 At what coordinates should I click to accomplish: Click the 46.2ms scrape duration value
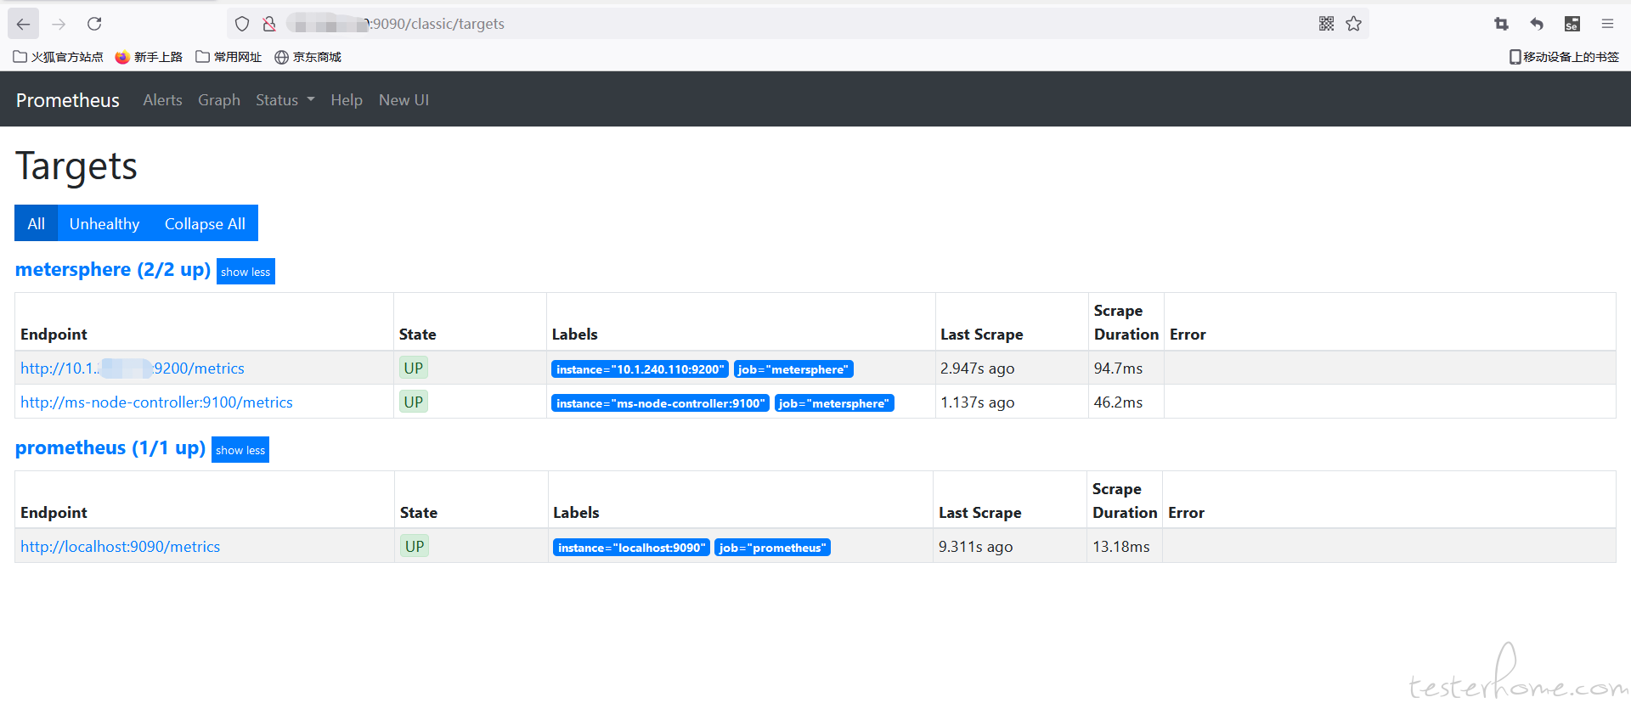(1118, 402)
